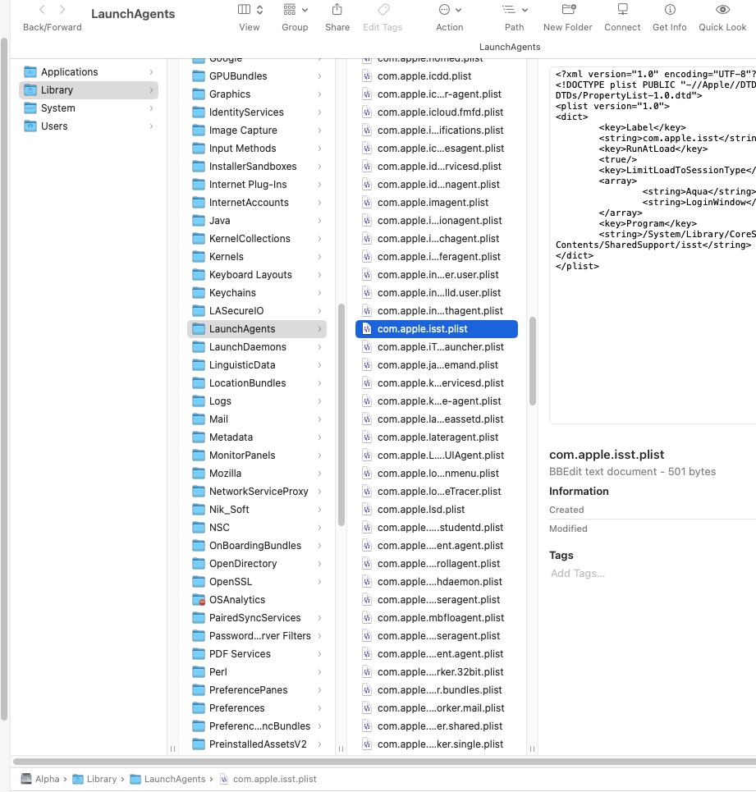Screen dimensions: 756x792
Task: Click Library in the path bar
Action: (x=95, y=779)
